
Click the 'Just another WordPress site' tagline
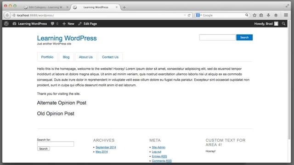coord(54,44)
